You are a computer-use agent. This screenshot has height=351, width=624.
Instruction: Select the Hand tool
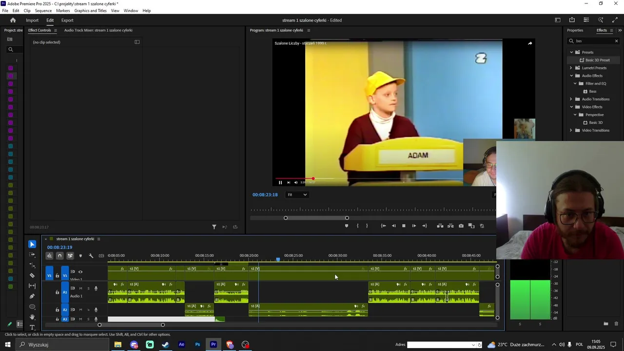(x=32, y=317)
